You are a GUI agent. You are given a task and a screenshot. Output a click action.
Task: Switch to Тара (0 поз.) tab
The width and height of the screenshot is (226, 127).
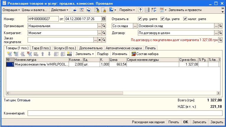tap(41, 48)
